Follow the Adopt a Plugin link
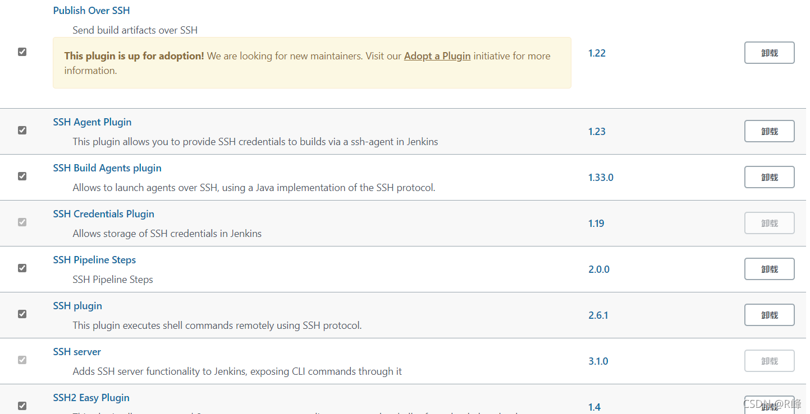810x414 pixels. pos(437,56)
